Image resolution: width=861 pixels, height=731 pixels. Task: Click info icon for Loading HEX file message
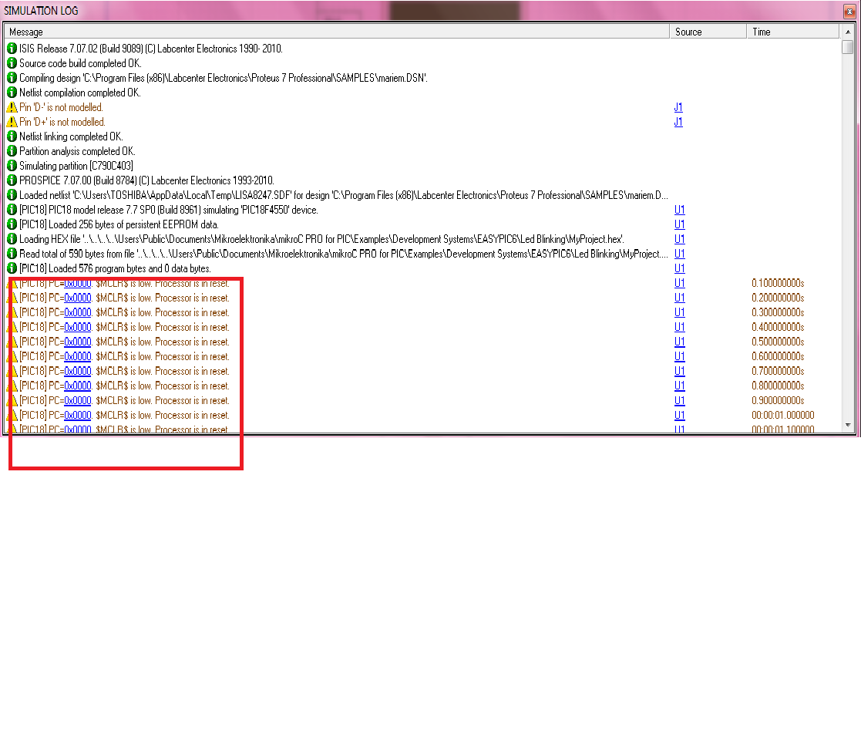tap(12, 240)
